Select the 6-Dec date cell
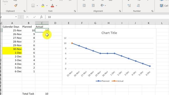Screen dimensions: 169x95 point(12,72)
